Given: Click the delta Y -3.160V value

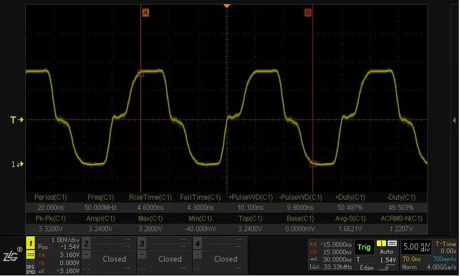Looking at the screenshot, I should [x=59, y=271].
